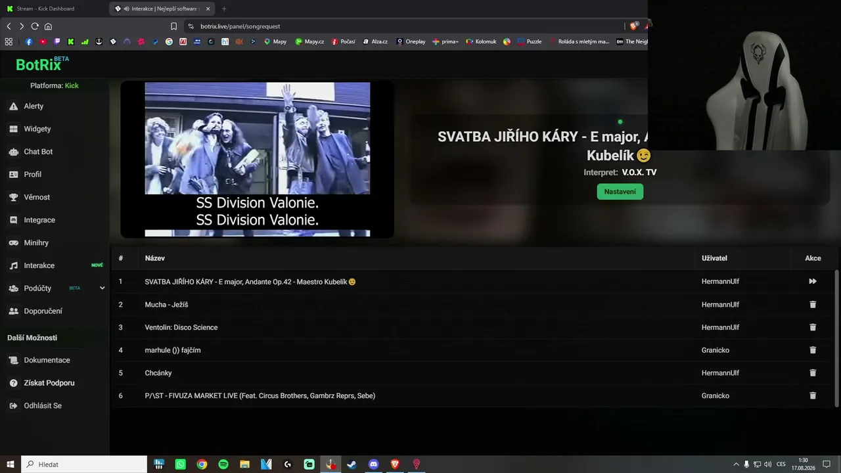Click the Hledat taskbar search box
841x473 pixels.
coord(84,464)
